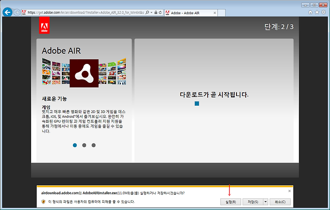
Task: Close the download notification bar
Action: (289, 191)
